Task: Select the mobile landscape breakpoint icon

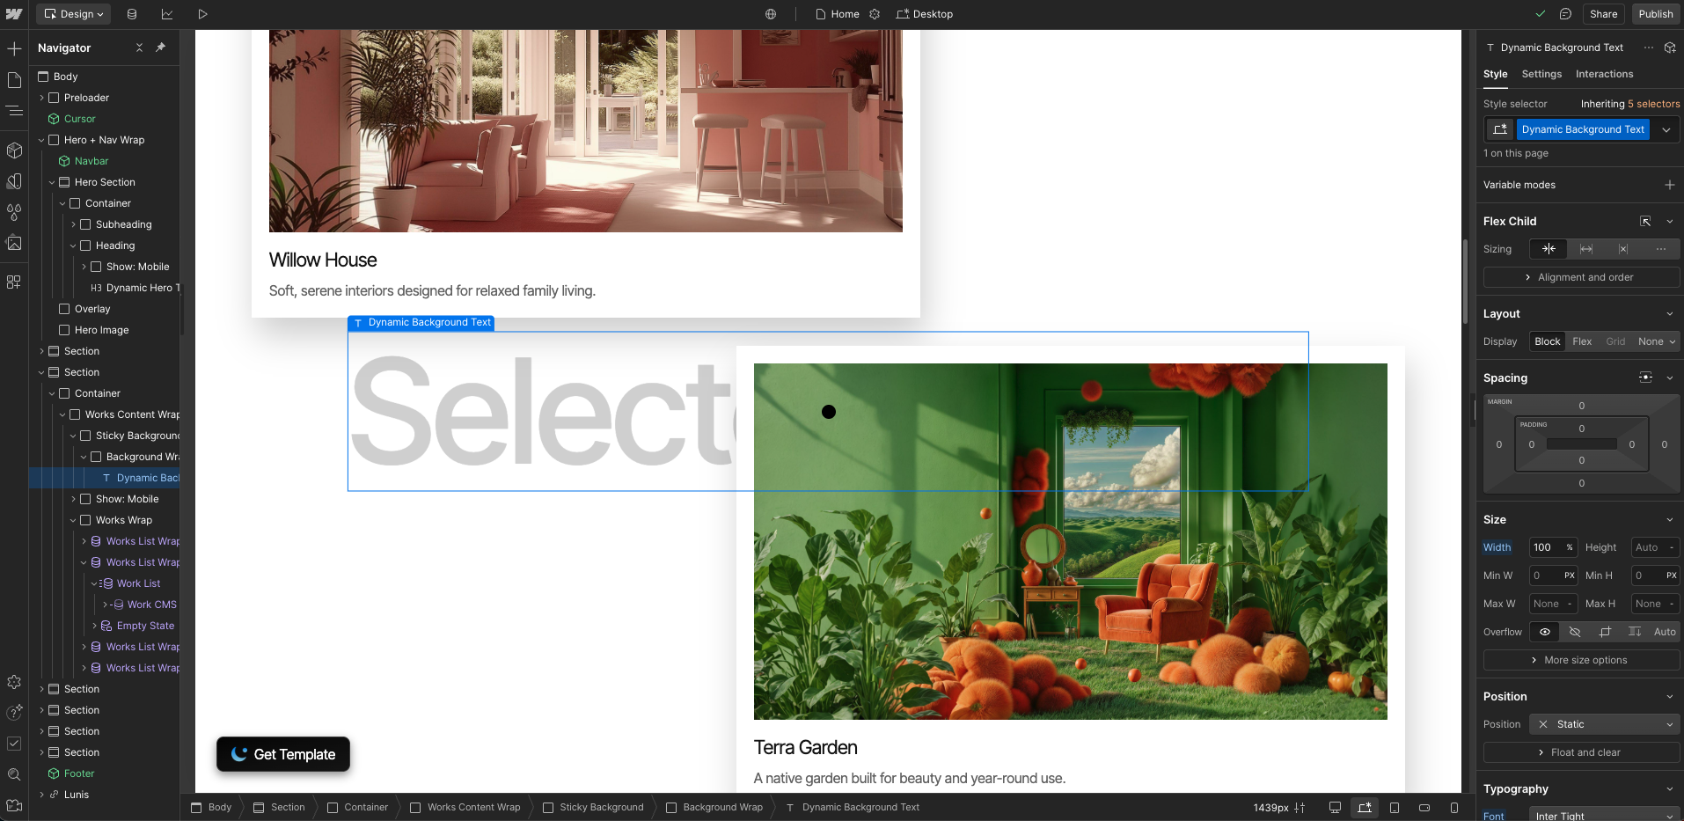Action: coord(1424,807)
